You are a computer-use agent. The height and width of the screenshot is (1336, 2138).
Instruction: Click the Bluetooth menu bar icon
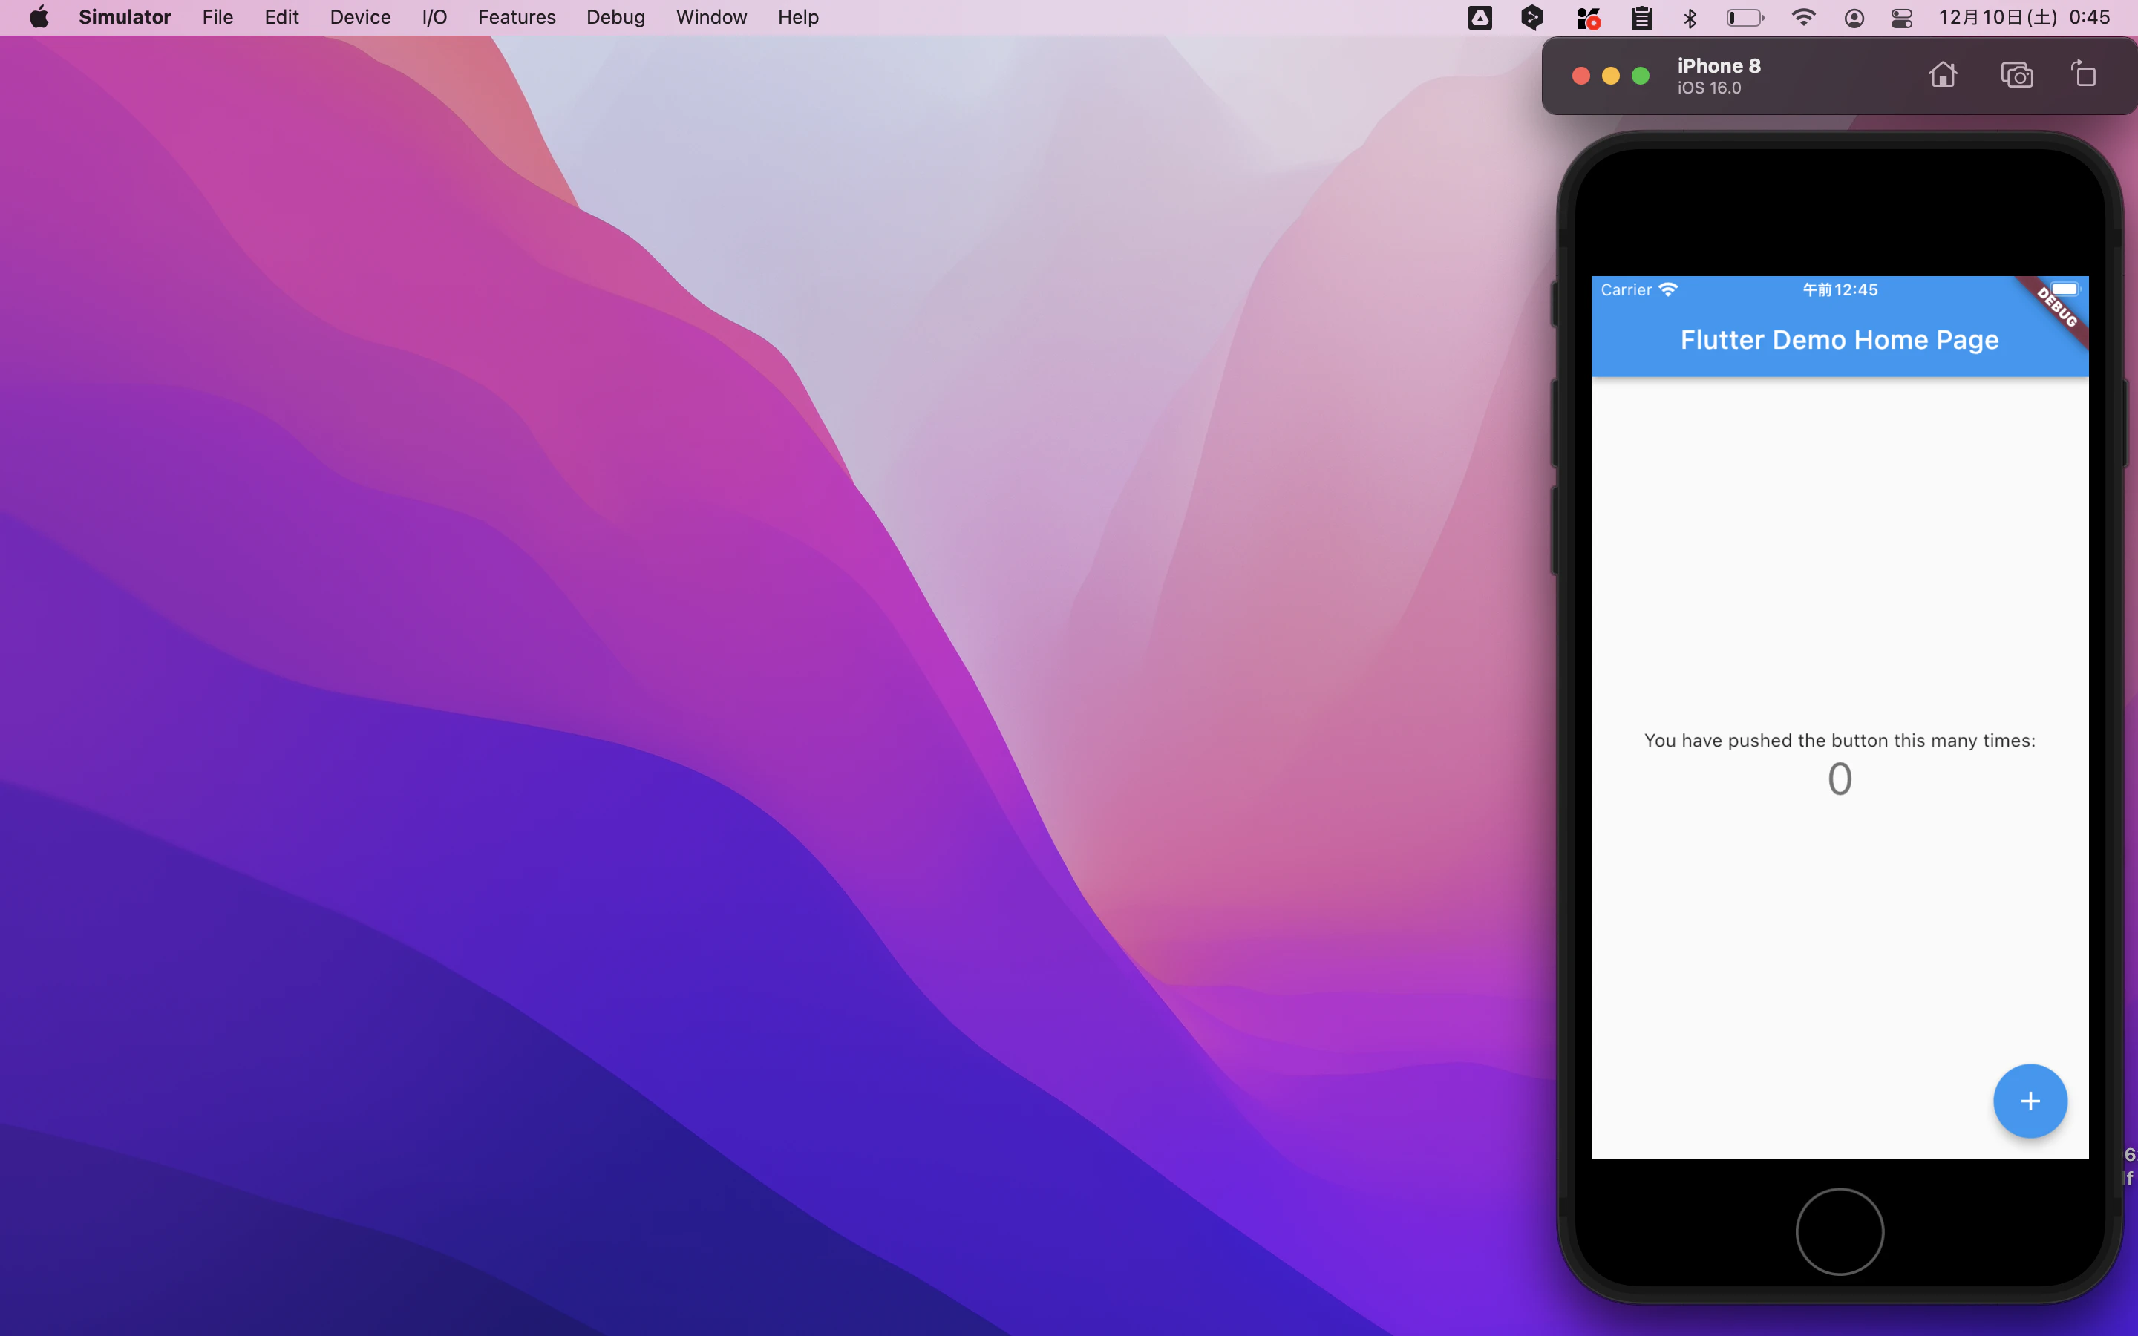(1690, 18)
